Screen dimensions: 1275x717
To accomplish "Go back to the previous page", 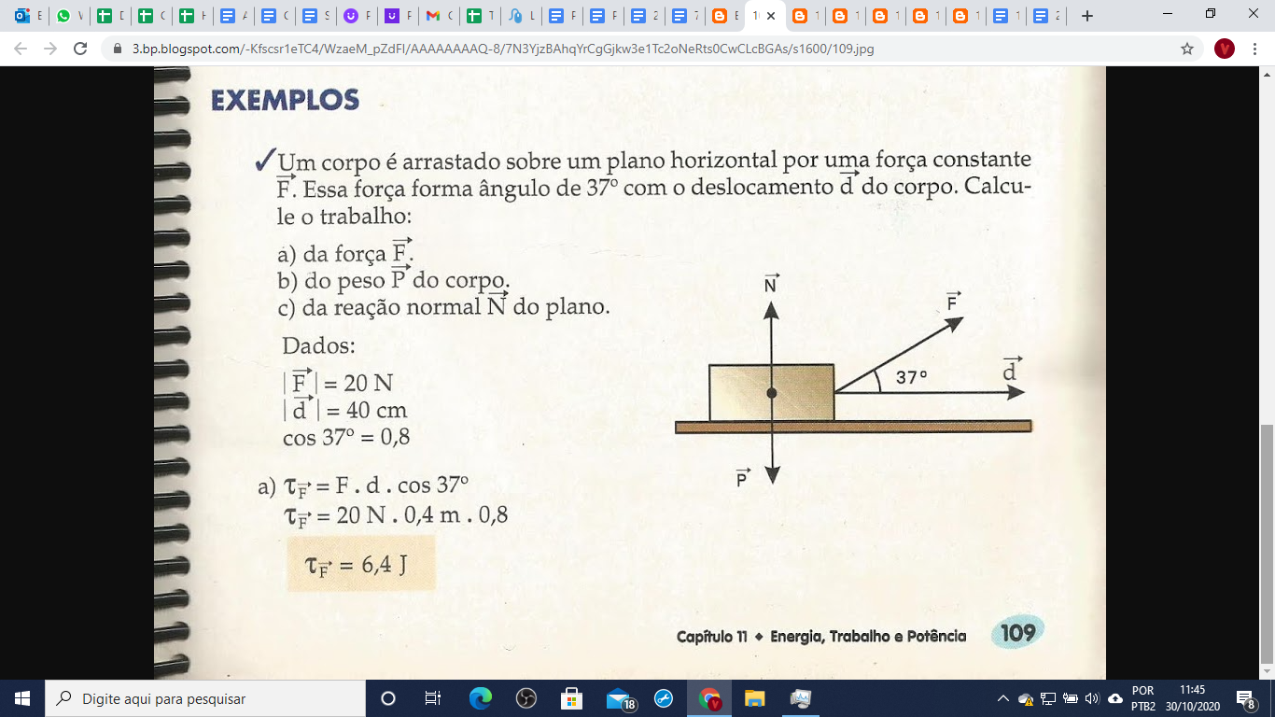I will pos(21,49).
